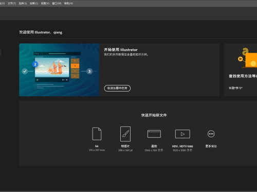Open the 效果(C) menu
The width and height of the screenshot is (257, 192).
(34, 4)
